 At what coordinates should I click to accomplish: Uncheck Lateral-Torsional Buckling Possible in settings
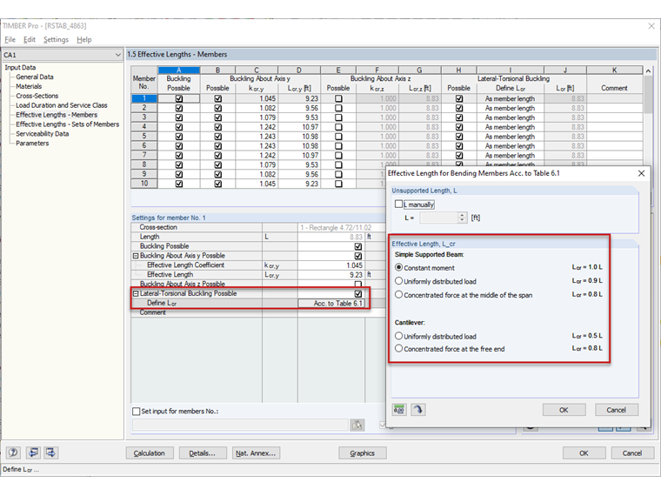(x=358, y=293)
